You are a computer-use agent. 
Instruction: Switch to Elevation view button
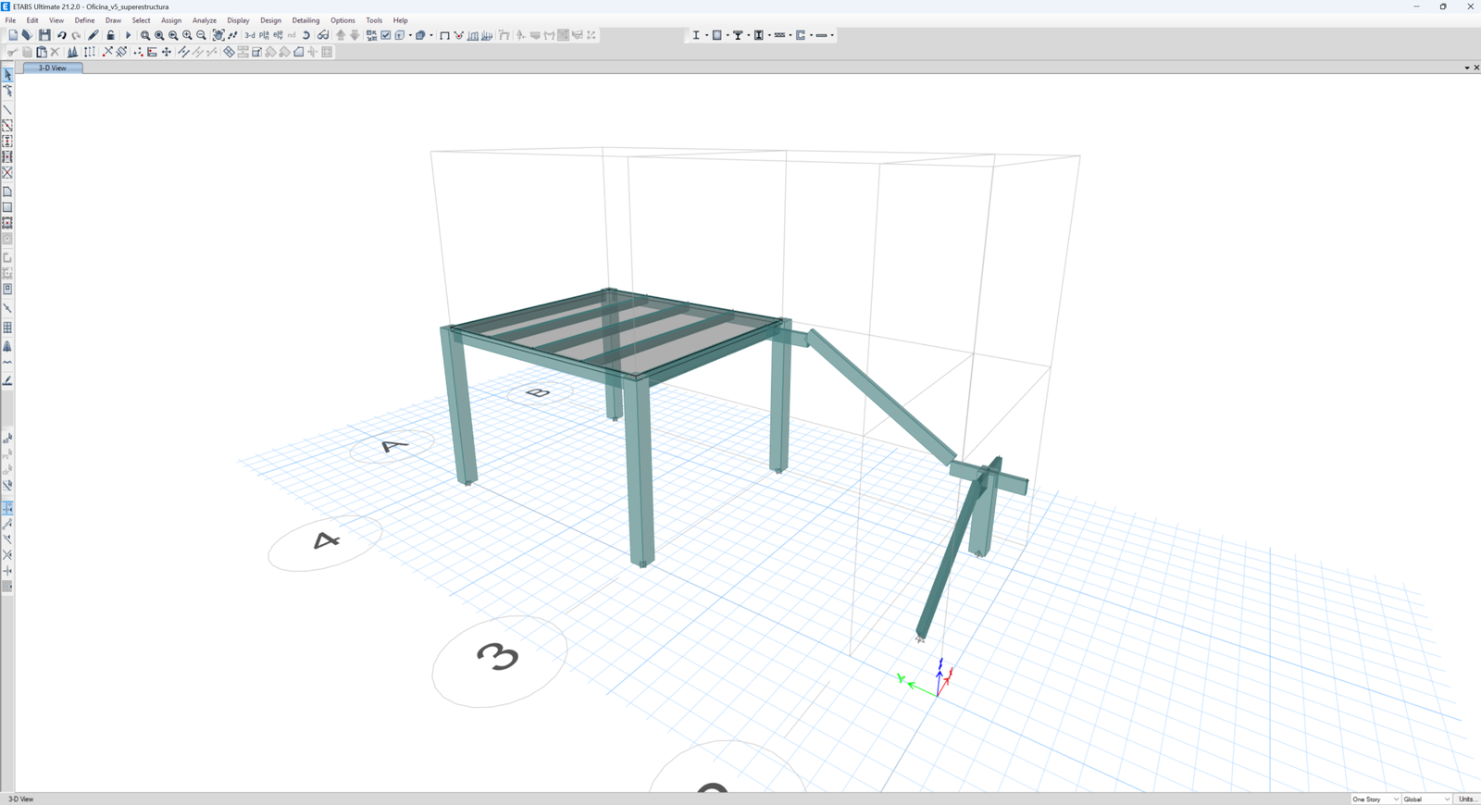point(278,35)
